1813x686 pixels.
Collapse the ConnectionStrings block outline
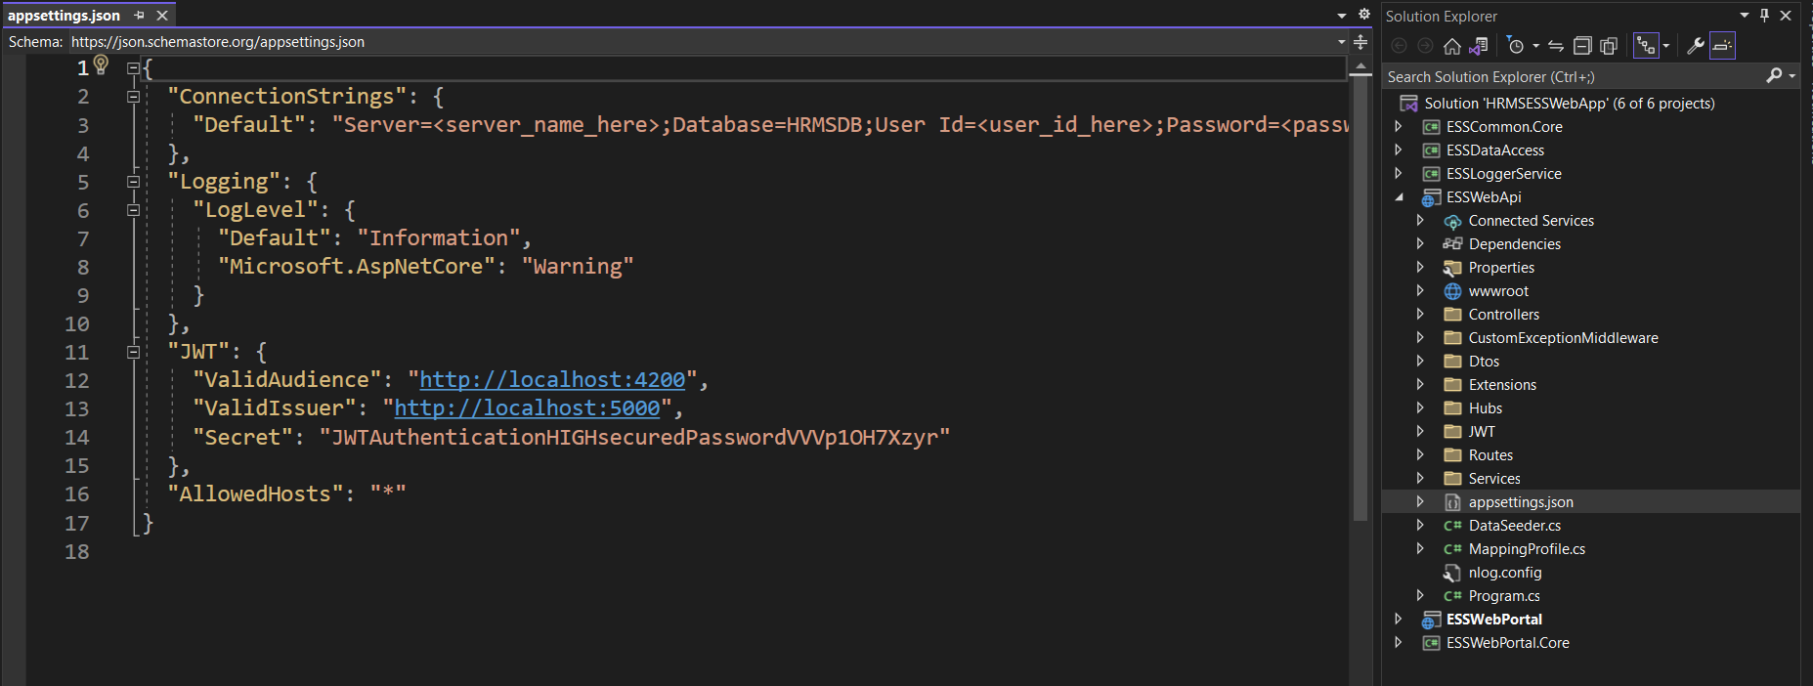pyautogui.click(x=133, y=97)
